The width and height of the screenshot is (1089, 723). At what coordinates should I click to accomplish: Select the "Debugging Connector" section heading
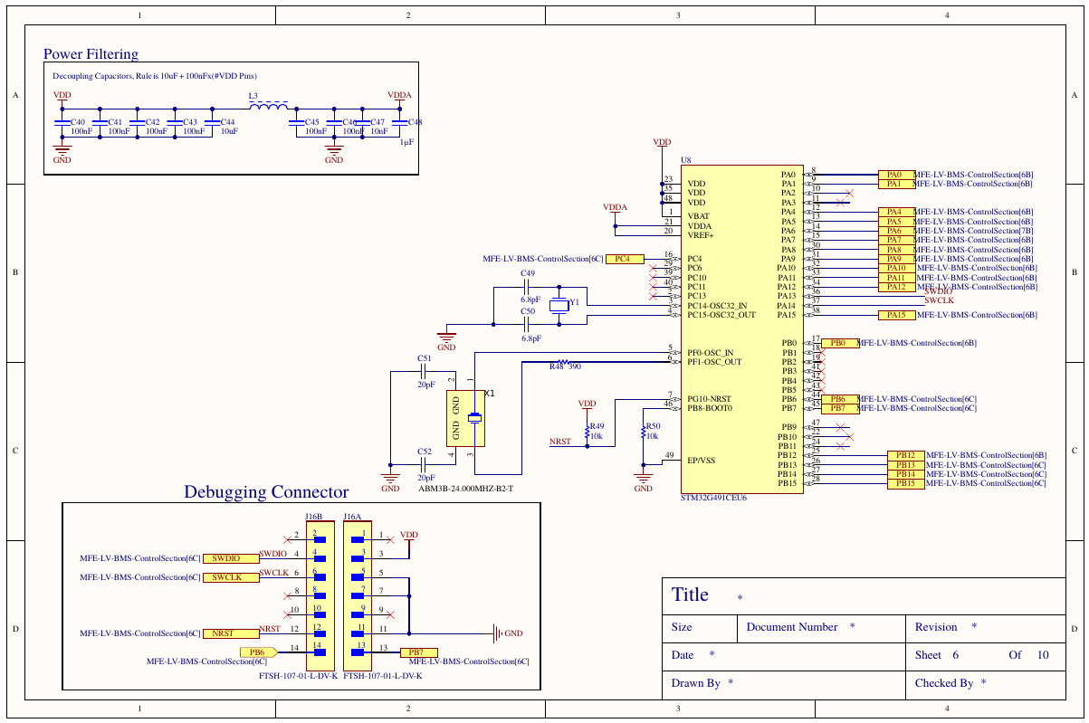(266, 492)
